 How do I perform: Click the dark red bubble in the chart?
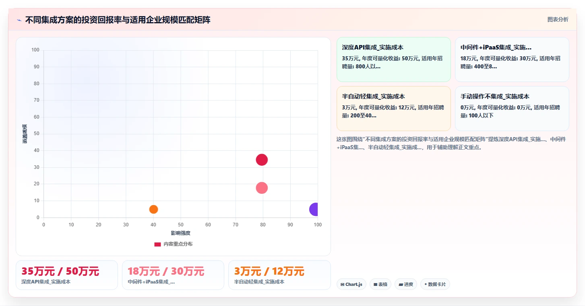pos(262,160)
